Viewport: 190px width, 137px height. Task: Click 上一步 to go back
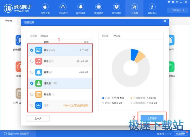click(x=38, y=118)
